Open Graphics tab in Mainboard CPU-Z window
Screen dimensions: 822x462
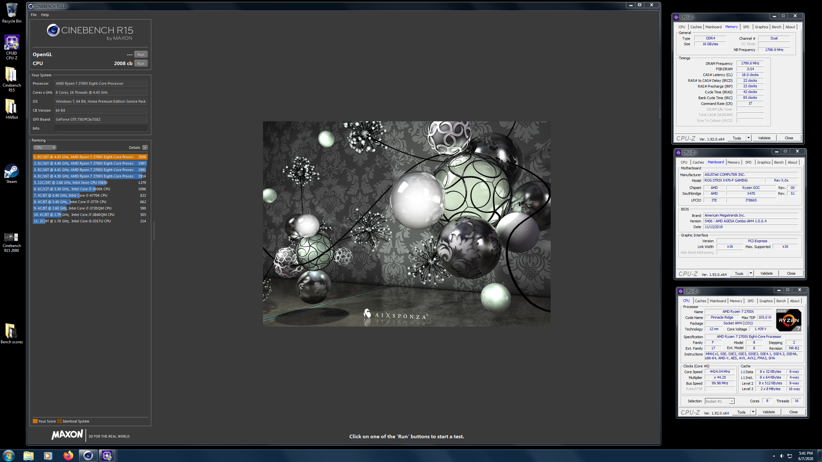click(x=764, y=162)
